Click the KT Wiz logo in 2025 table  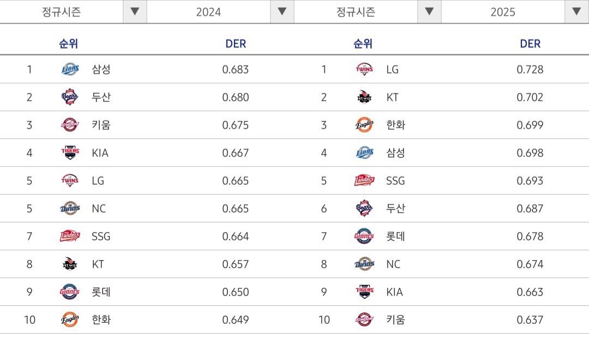pyautogui.click(x=364, y=97)
